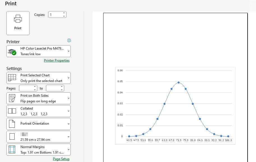Image resolution: width=256 pixels, height=162 pixels.
Task: Click the HP printer status icon
Action: tap(12, 52)
